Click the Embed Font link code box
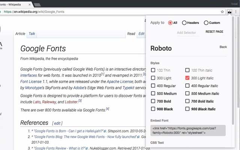The height and width of the screenshot is (150, 240). coord(188,130)
